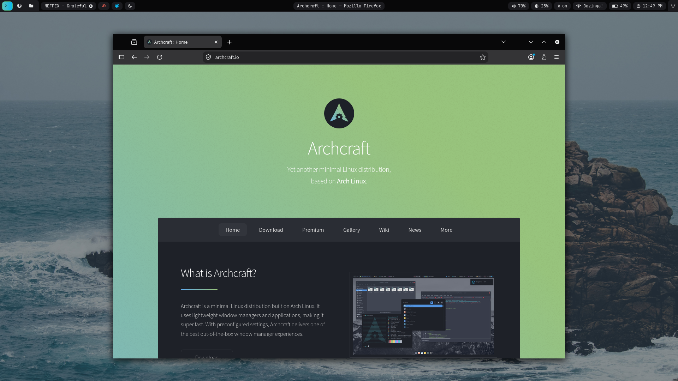Open Firefox View recent browsing icon
Screen dimensions: 678x381
pos(134,42)
